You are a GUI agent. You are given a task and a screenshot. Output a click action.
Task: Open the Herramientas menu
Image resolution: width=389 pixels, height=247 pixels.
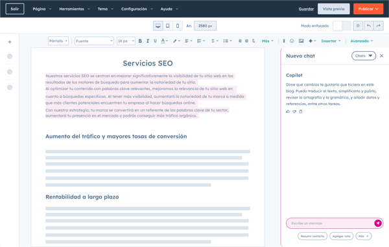tap(75, 9)
